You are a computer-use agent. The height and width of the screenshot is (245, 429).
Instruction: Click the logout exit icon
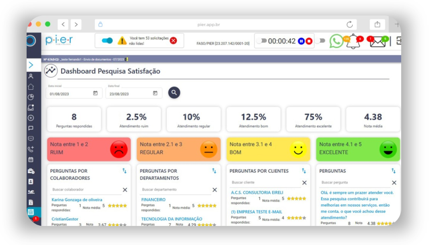[x=399, y=41]
